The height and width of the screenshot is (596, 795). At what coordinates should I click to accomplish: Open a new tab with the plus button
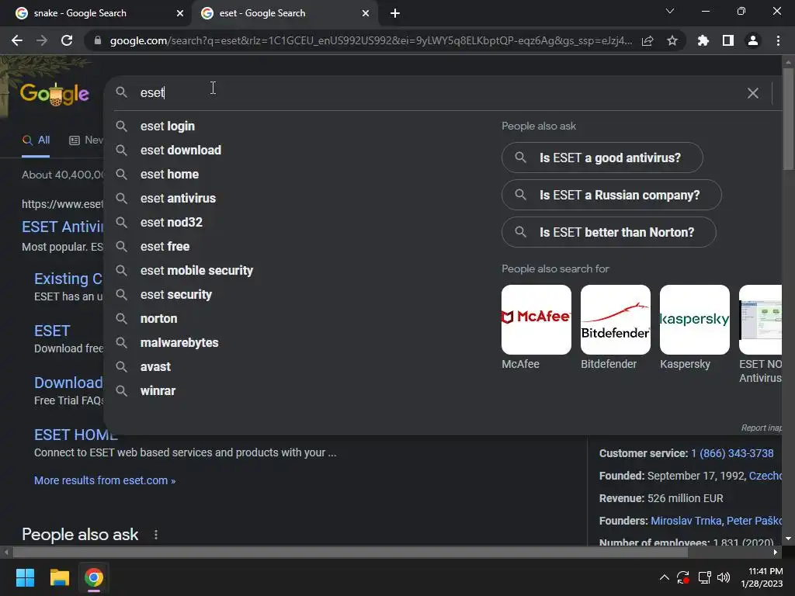click(395, 14)
